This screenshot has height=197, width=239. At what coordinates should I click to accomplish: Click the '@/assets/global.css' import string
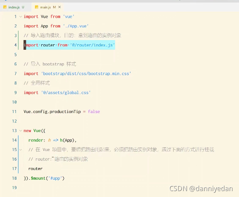pos(66,92)
